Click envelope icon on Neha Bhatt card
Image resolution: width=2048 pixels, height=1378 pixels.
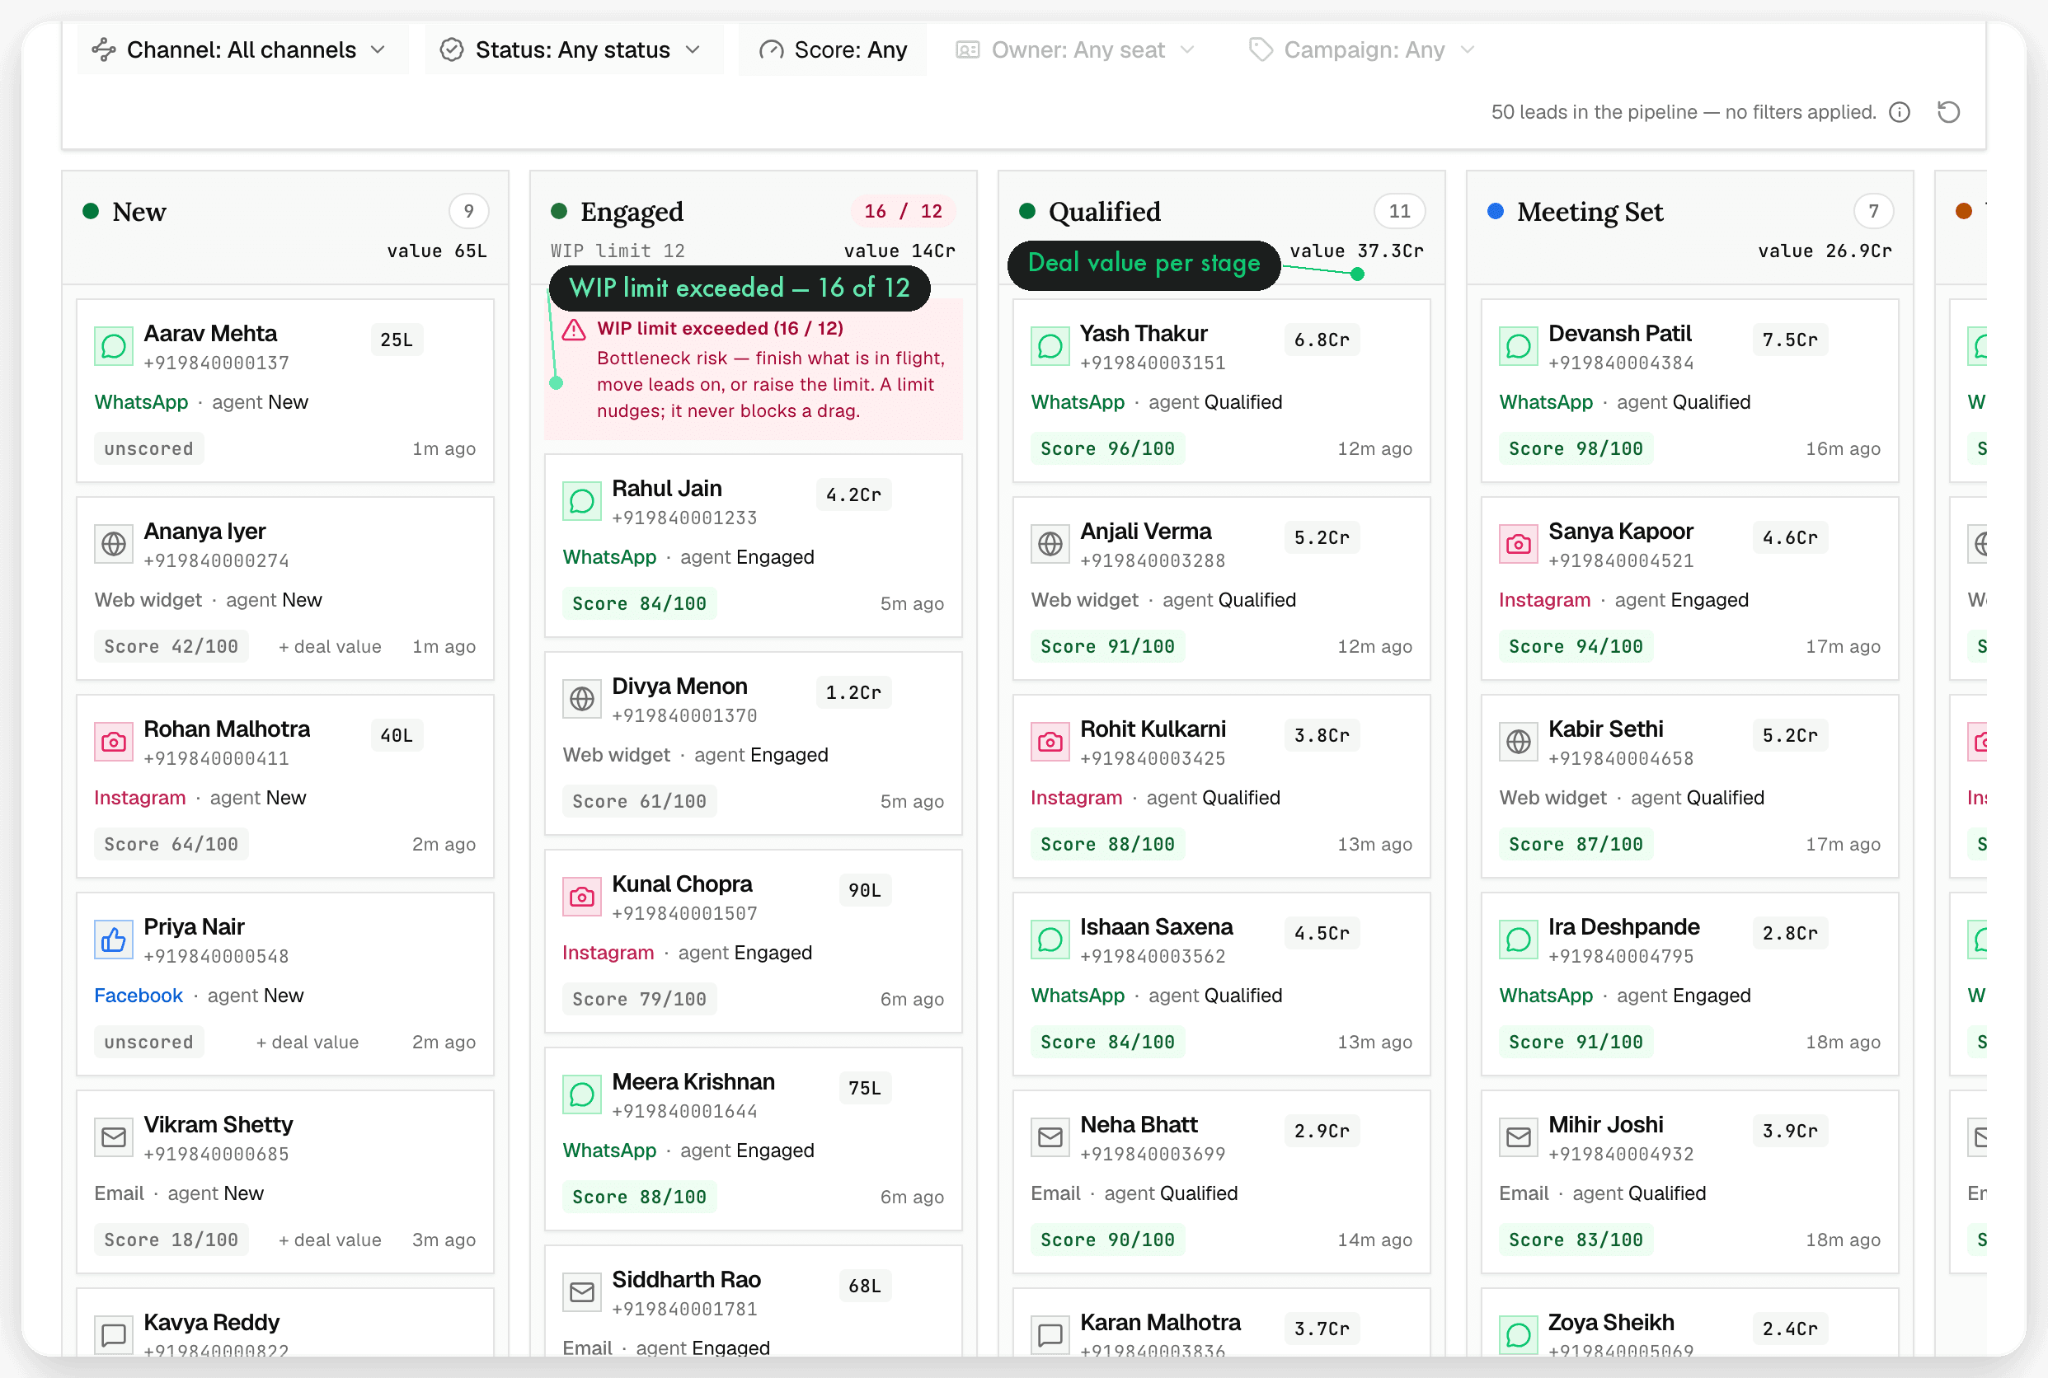pos(1050,1137)
